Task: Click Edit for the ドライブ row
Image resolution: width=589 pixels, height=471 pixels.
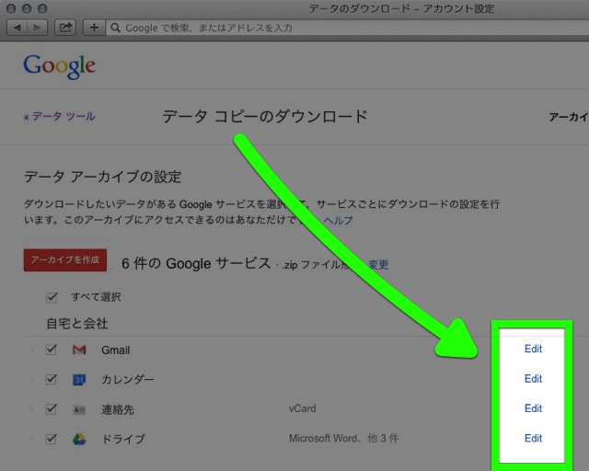Action: pyautogui.click(x=533, y=438)
